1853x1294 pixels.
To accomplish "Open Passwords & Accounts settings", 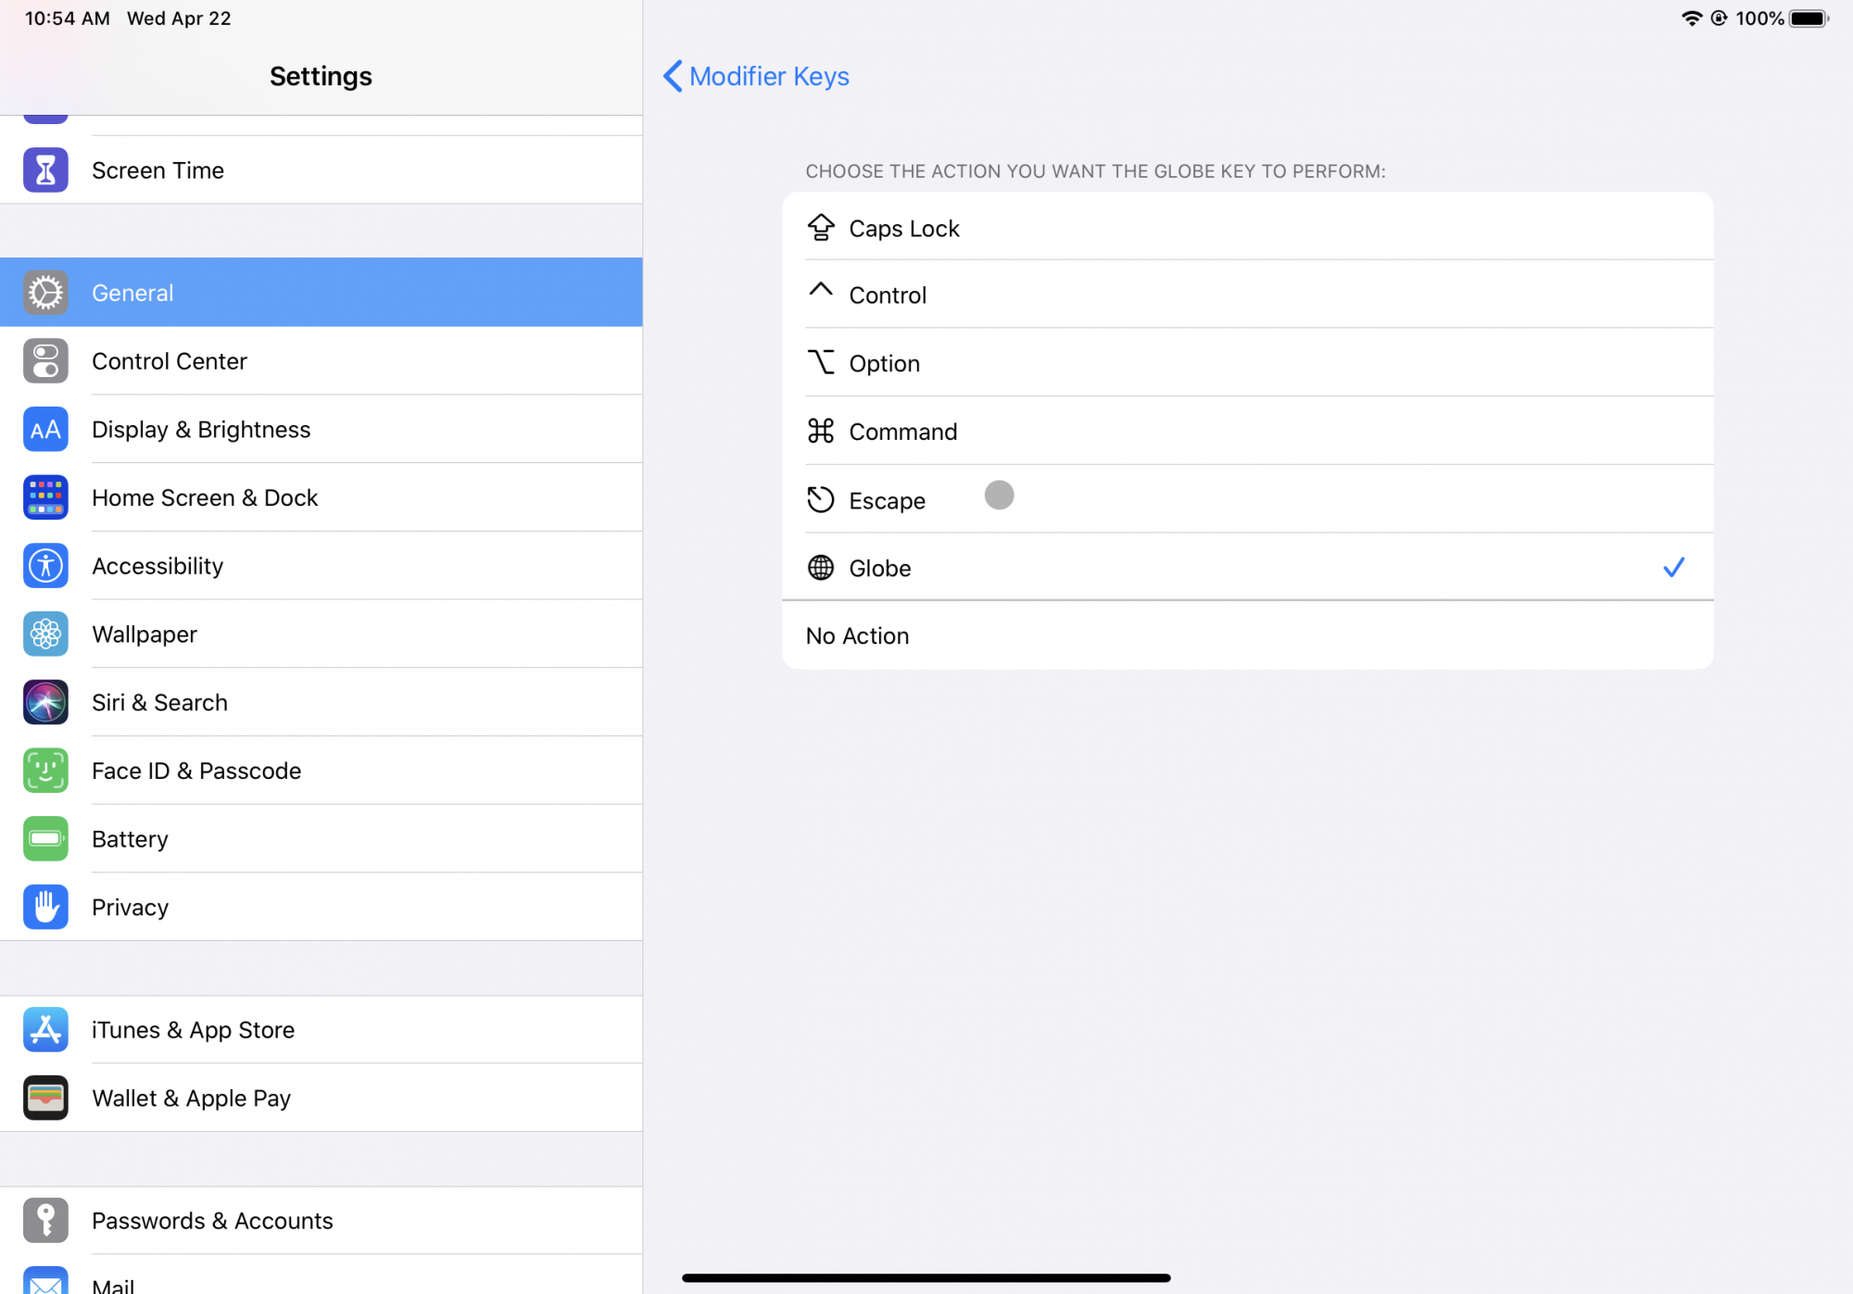I will click(x=321, y=1221).
